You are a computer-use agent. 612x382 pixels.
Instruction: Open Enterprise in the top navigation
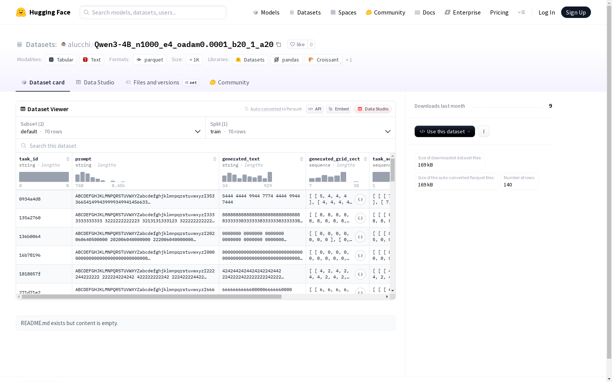pyautogui.click(x=462, y=12)
